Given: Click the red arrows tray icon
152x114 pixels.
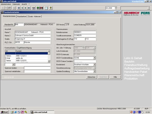Looking at the screenshot, I should click(x=137, y=112).
